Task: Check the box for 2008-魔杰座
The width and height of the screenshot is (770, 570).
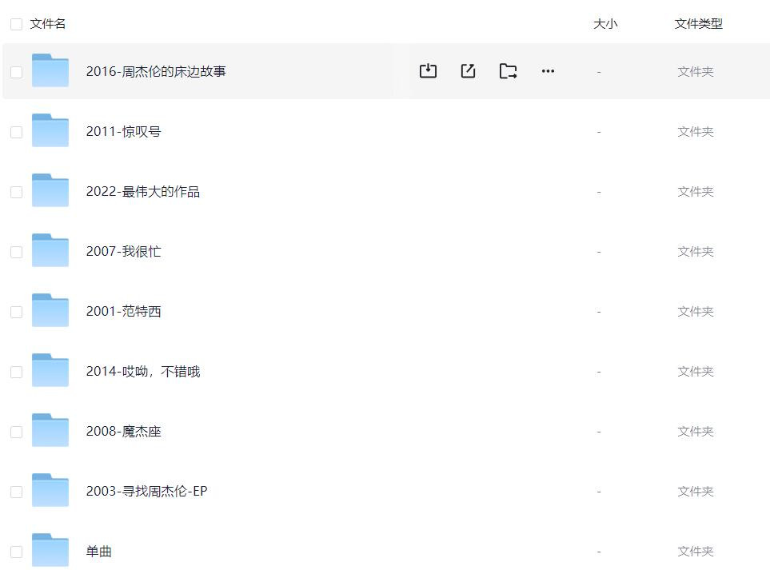Action: [x=16, y=432]
